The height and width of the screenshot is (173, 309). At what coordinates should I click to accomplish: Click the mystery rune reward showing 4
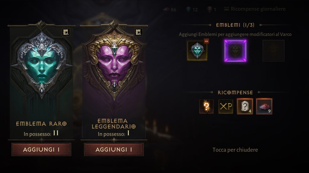pos(245,107)
